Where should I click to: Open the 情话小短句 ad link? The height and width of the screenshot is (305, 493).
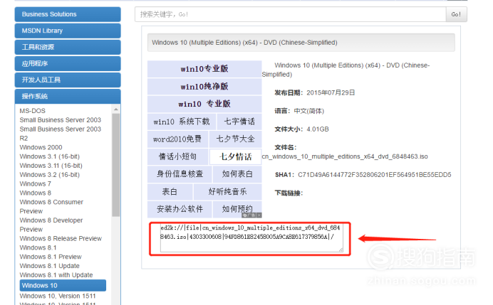(177, 156)
